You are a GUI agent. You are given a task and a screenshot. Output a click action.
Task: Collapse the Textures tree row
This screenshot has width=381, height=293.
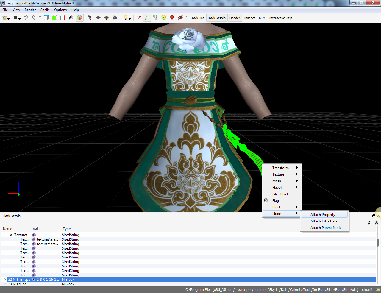[11, 235]
